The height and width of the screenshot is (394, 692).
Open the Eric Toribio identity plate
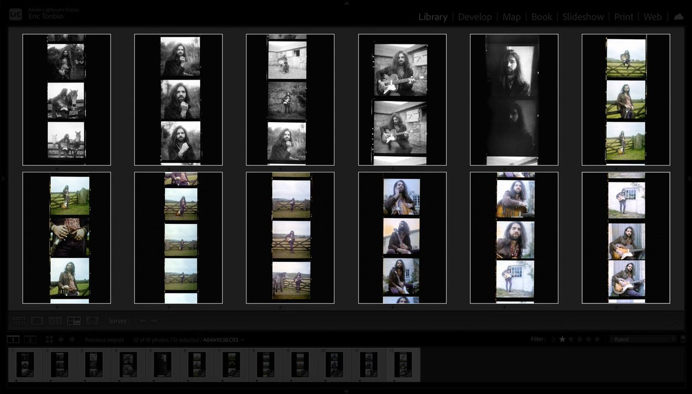point(44,16)
